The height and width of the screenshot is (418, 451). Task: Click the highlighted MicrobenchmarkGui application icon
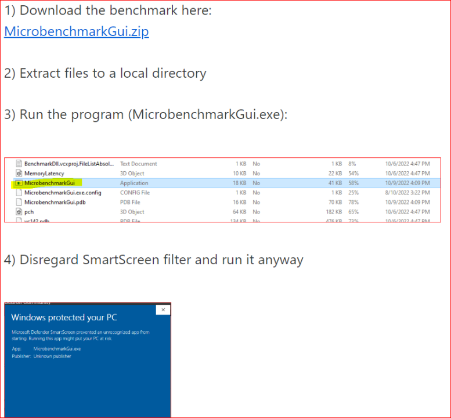(x=19, y=183)
